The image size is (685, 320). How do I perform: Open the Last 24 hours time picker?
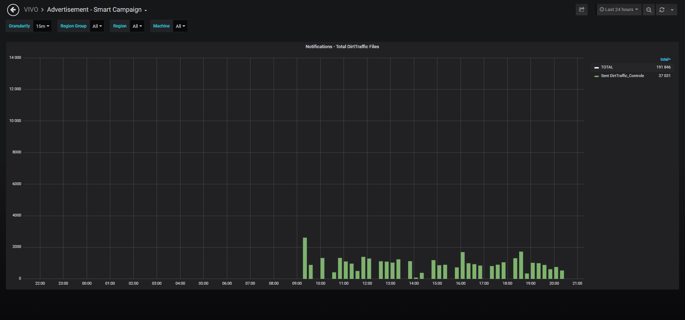[619, 10]
